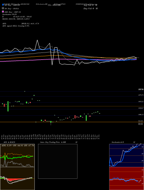Click the RSI 14/5 values line
144x190 pixels.
tap(17, 17)
